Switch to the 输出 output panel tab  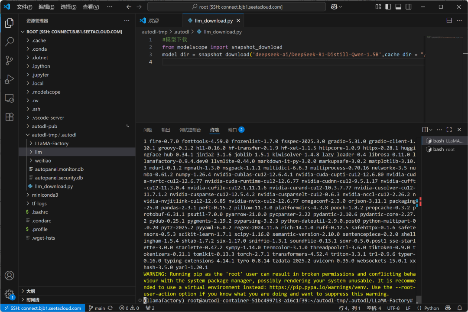click(166, 130)
